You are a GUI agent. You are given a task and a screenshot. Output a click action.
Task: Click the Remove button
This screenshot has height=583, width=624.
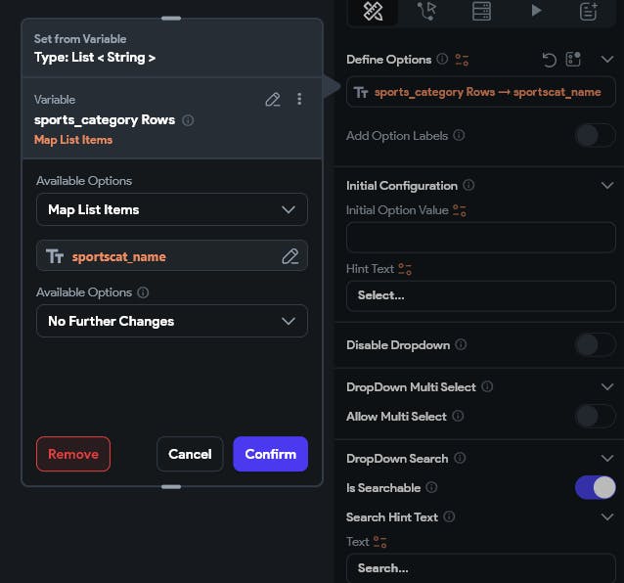(73, 454)
